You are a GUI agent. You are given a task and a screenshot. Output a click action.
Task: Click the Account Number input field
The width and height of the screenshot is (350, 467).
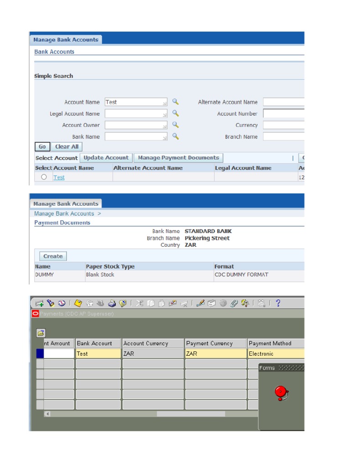[x=283, y=114]
